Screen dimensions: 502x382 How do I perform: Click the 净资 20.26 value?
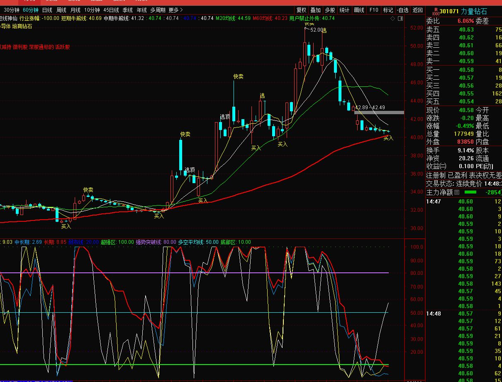click(x=466, y=158)
